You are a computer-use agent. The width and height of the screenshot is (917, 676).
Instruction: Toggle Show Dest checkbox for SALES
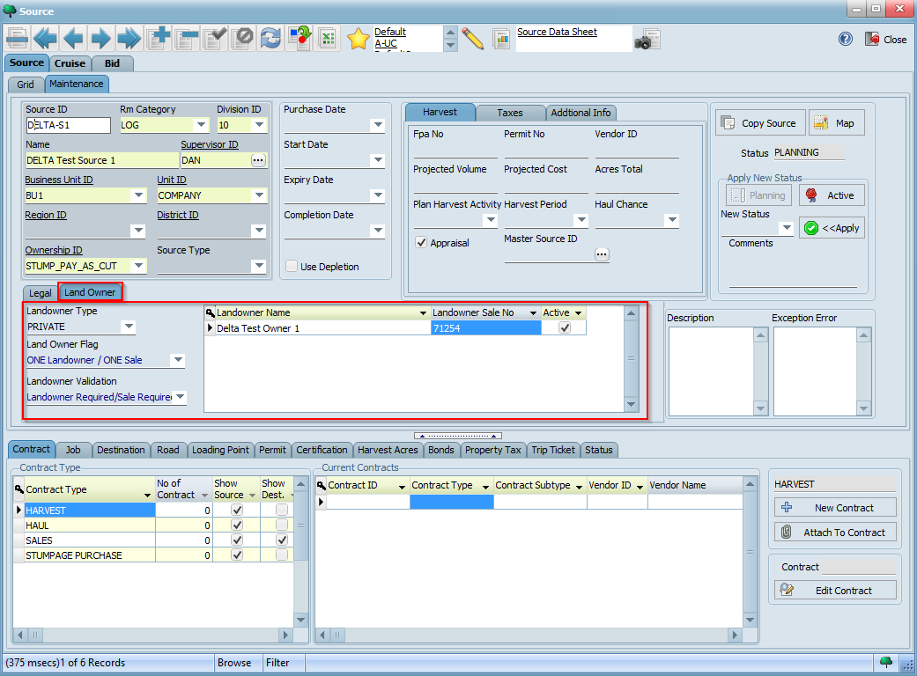[x=282, y=540]
